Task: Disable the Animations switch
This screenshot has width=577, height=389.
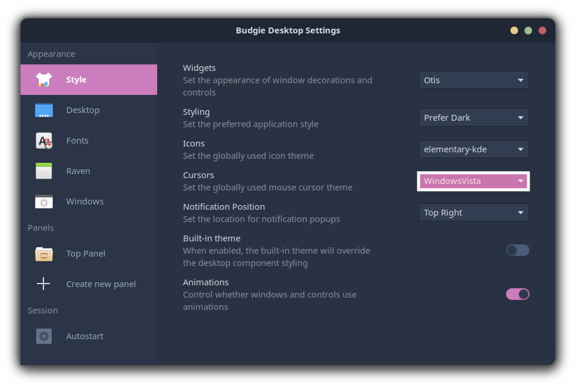Action: (x=517, y=294)
